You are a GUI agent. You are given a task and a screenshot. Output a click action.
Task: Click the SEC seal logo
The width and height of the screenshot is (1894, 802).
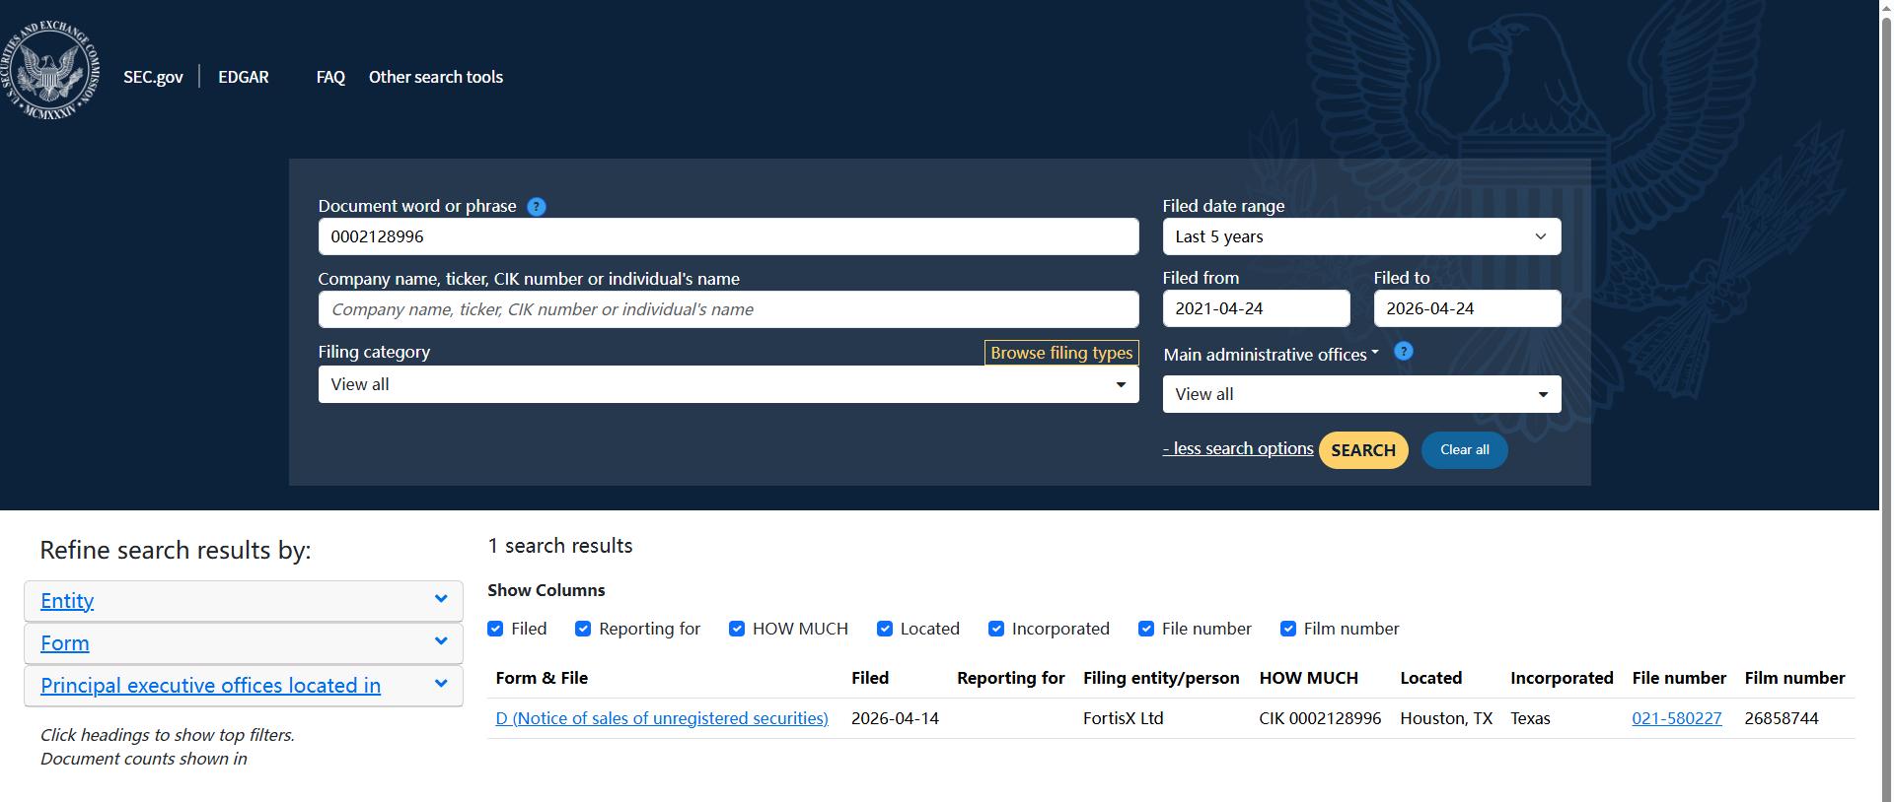[50, 70]
